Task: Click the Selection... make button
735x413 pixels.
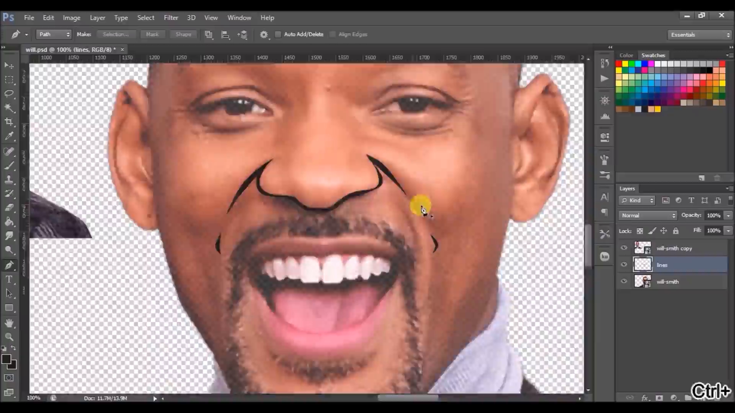Action: pos(116,34)
